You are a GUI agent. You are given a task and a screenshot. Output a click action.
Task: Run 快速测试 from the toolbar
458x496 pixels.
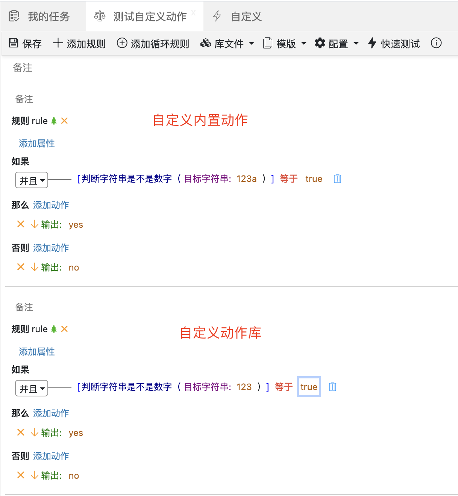394,44
